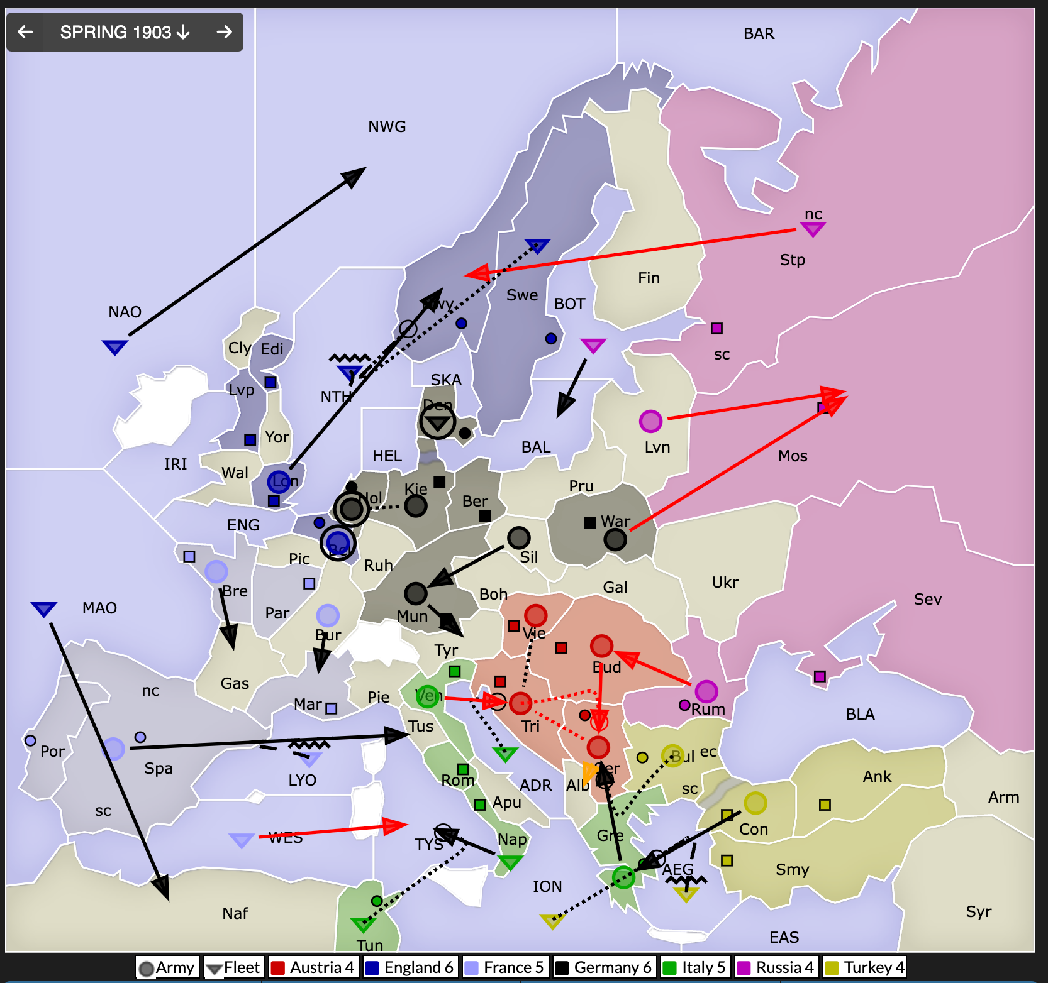Image resolution: width=1048 pixels, height=983 pixels.
Task: Select the Italian fleet at Naples
Action: click(510, 862)
